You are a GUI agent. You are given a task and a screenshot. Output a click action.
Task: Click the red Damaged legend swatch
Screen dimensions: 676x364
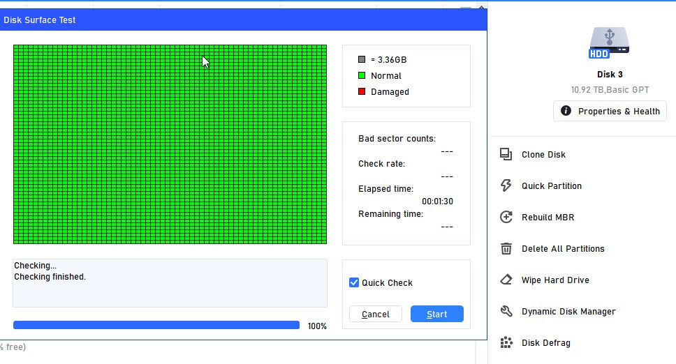click(362, 91)
